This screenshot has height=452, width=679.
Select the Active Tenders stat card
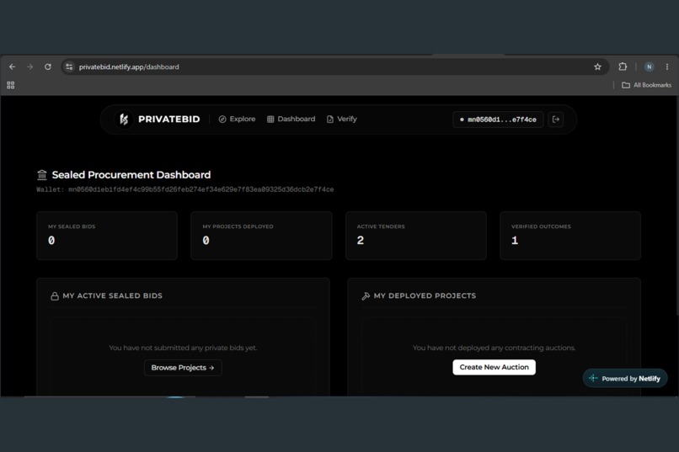click(416, 236)
